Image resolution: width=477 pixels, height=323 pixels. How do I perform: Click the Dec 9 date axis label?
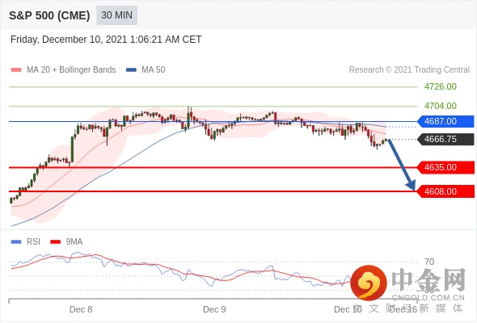click(214, 309)
